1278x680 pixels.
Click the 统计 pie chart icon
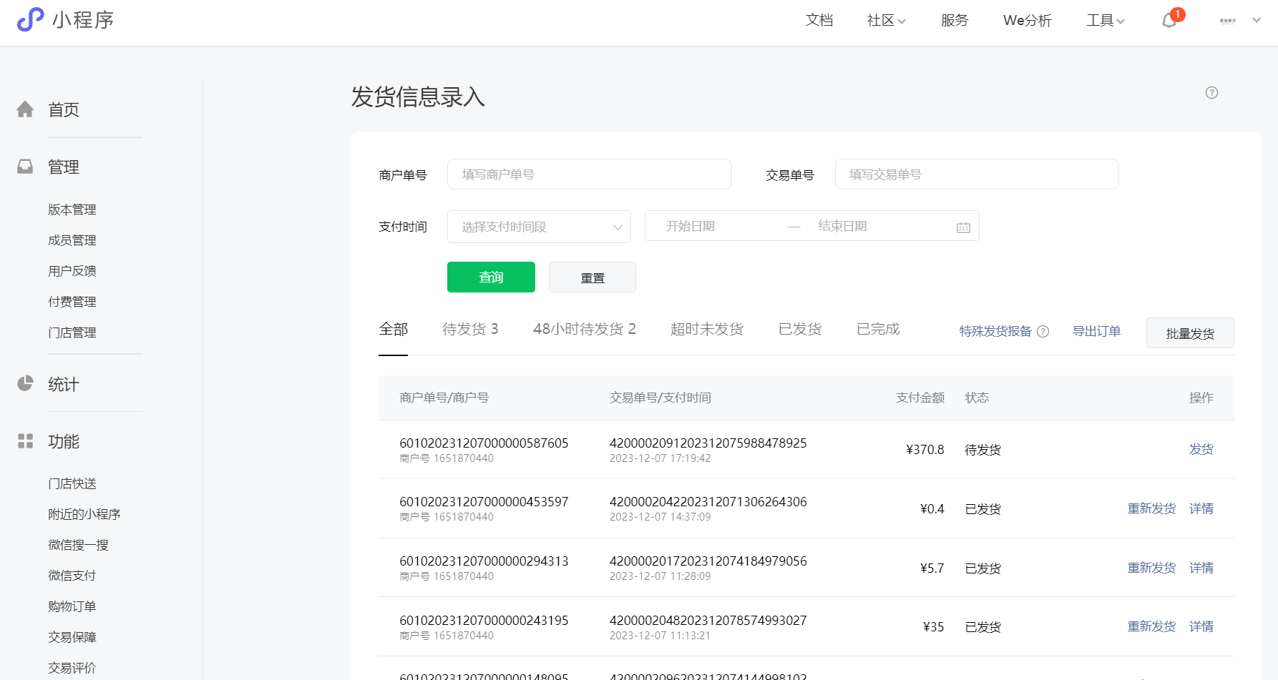[x=25, y=383]
